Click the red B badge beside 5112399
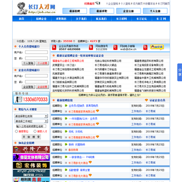This screenshot has height=182, width=182. [91, 48]
